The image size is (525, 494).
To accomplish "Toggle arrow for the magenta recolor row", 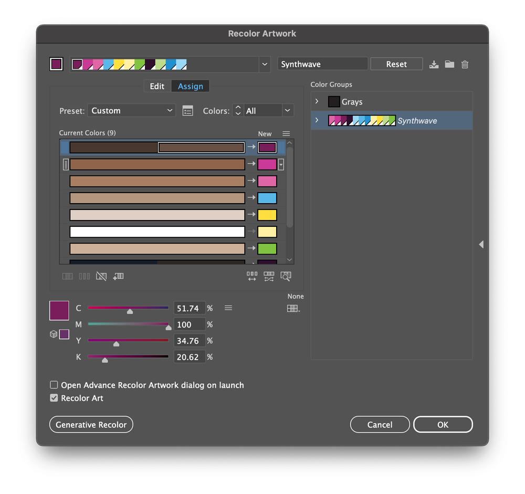I will (251, 164).
